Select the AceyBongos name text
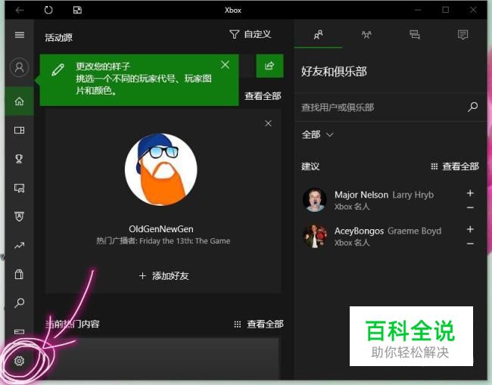Viewport: 492px width, 385px height. point(359,231)
